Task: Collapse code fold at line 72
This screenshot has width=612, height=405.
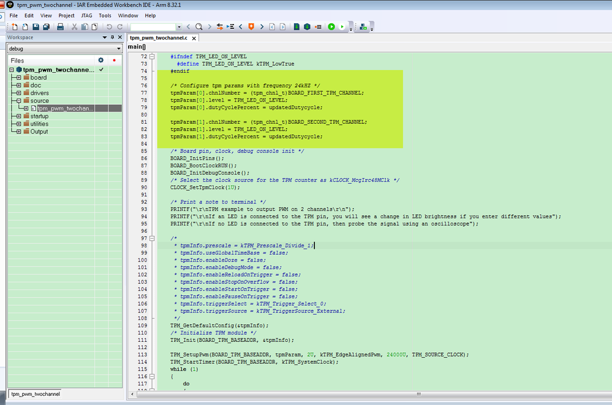Action: pyautogui.click(x=152, y=56)
